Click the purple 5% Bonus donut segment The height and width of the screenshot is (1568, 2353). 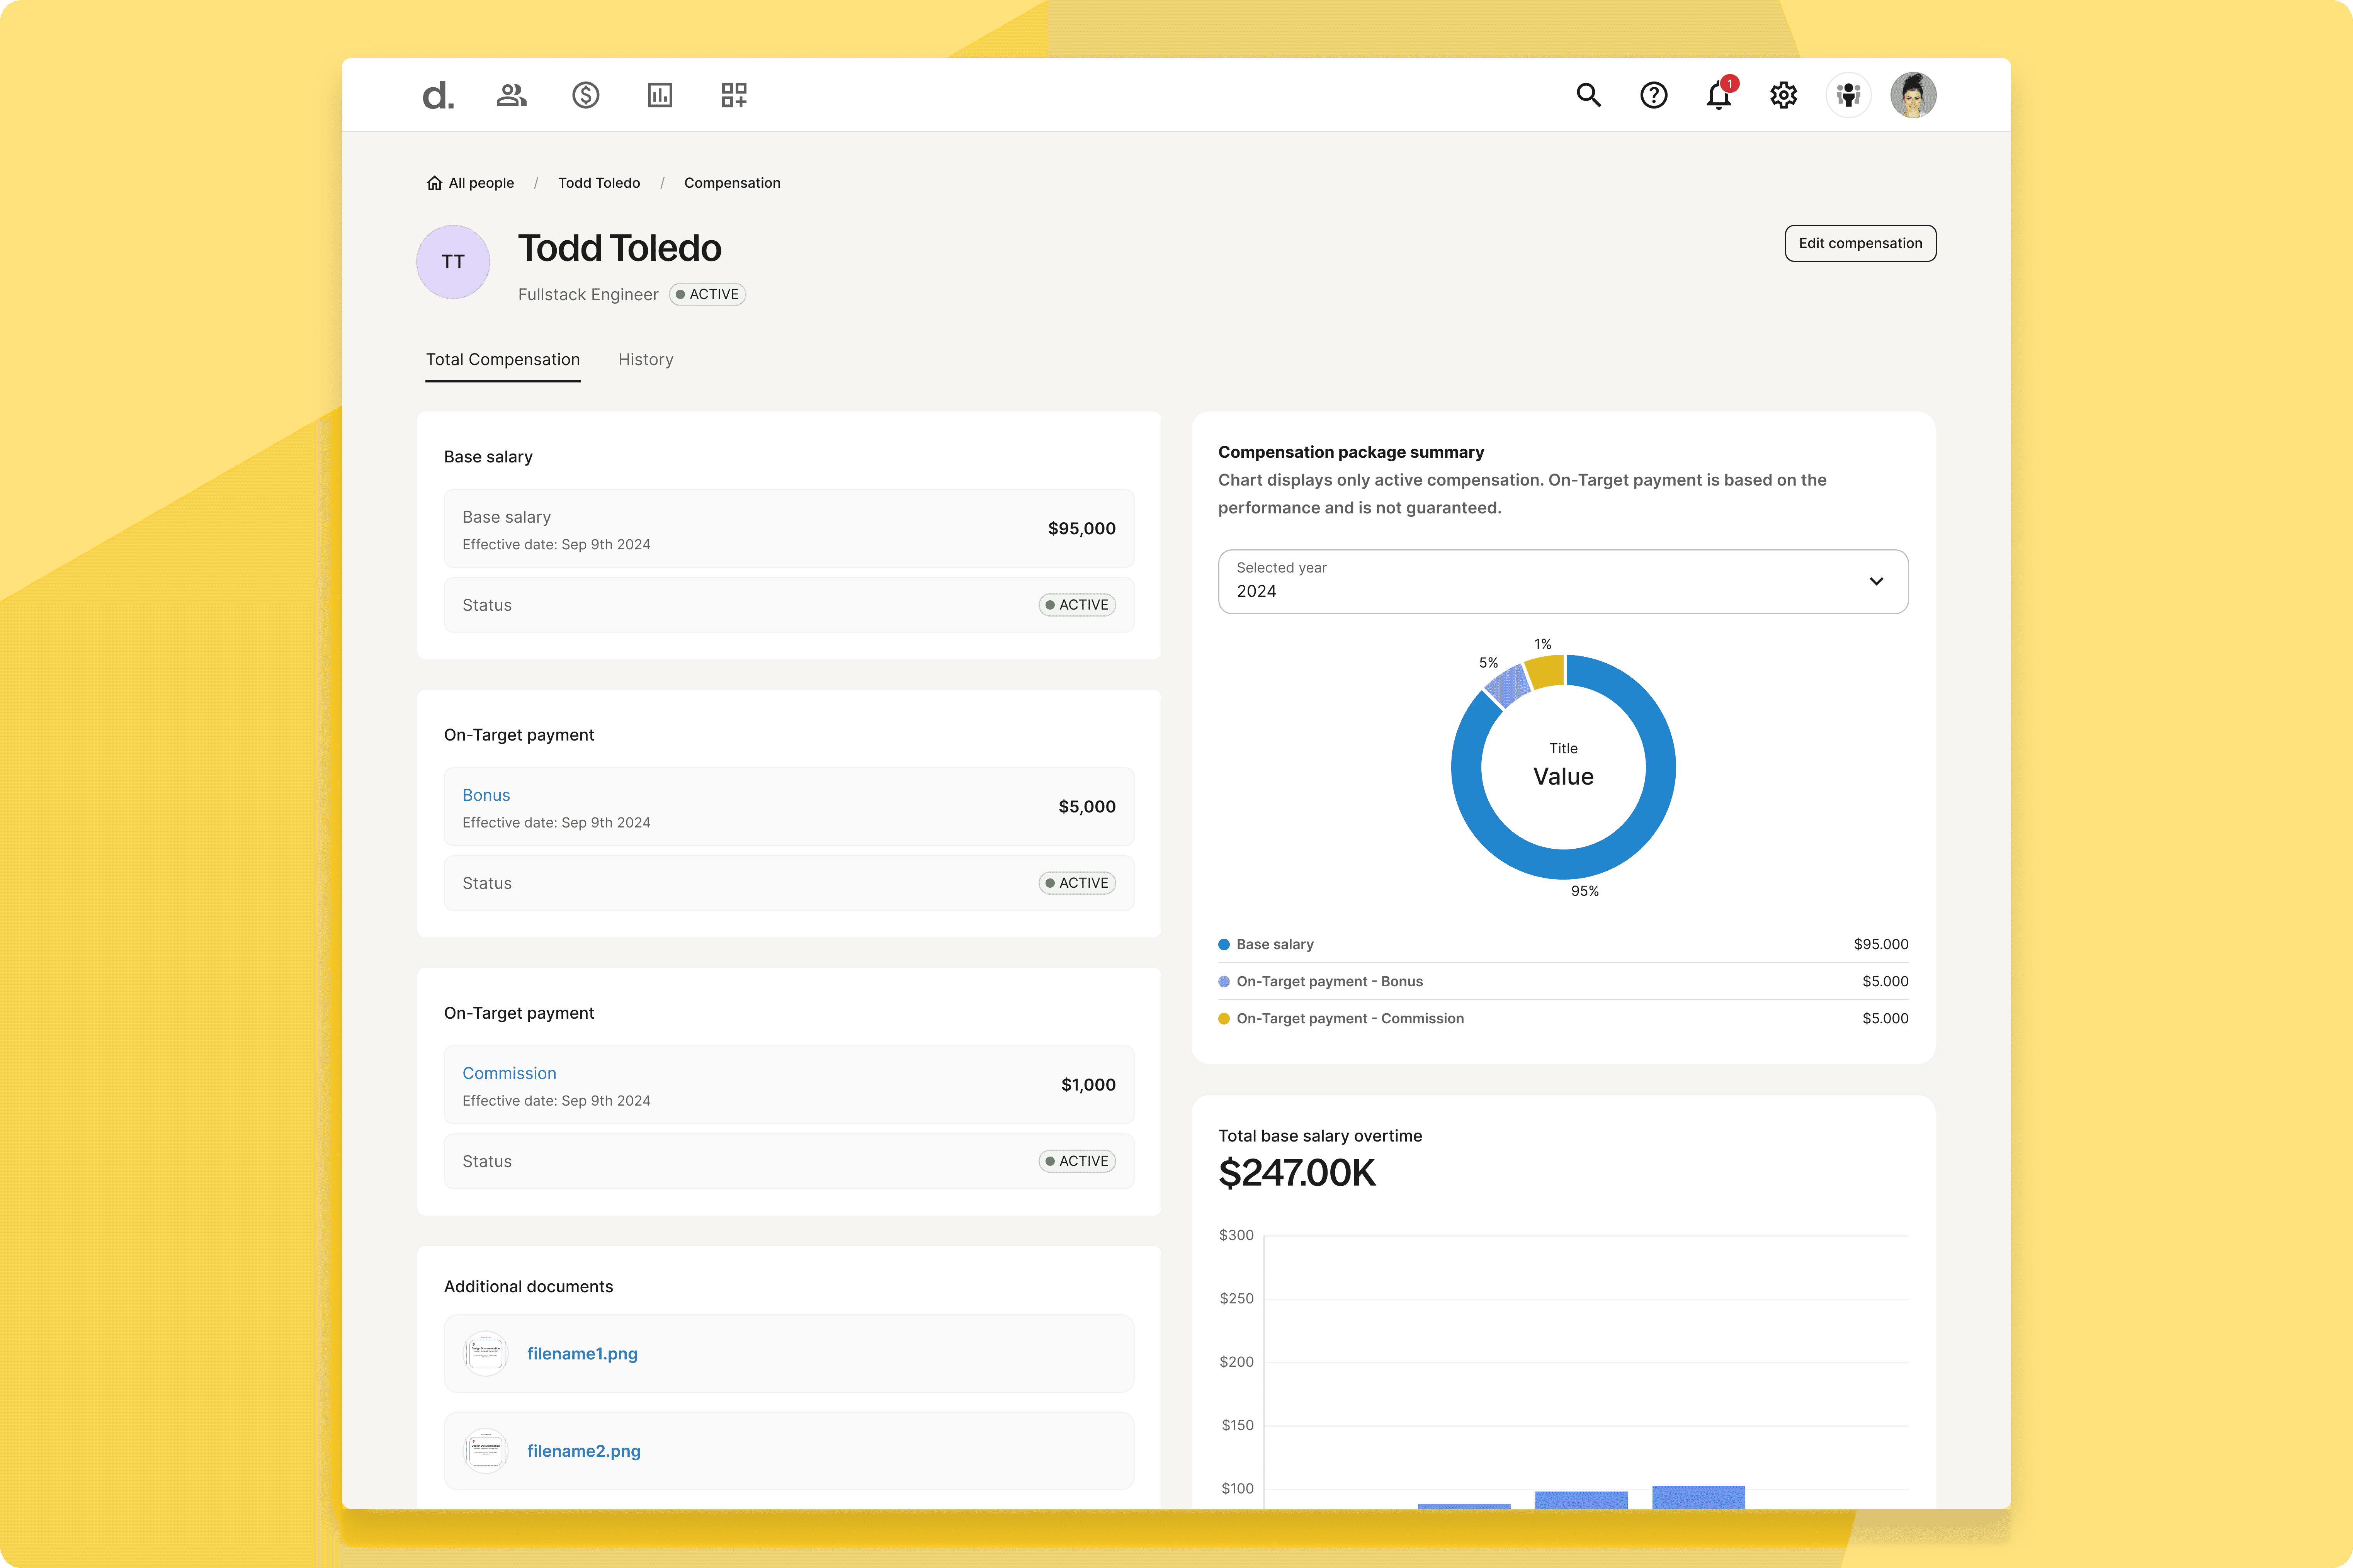click(1508, 686)
